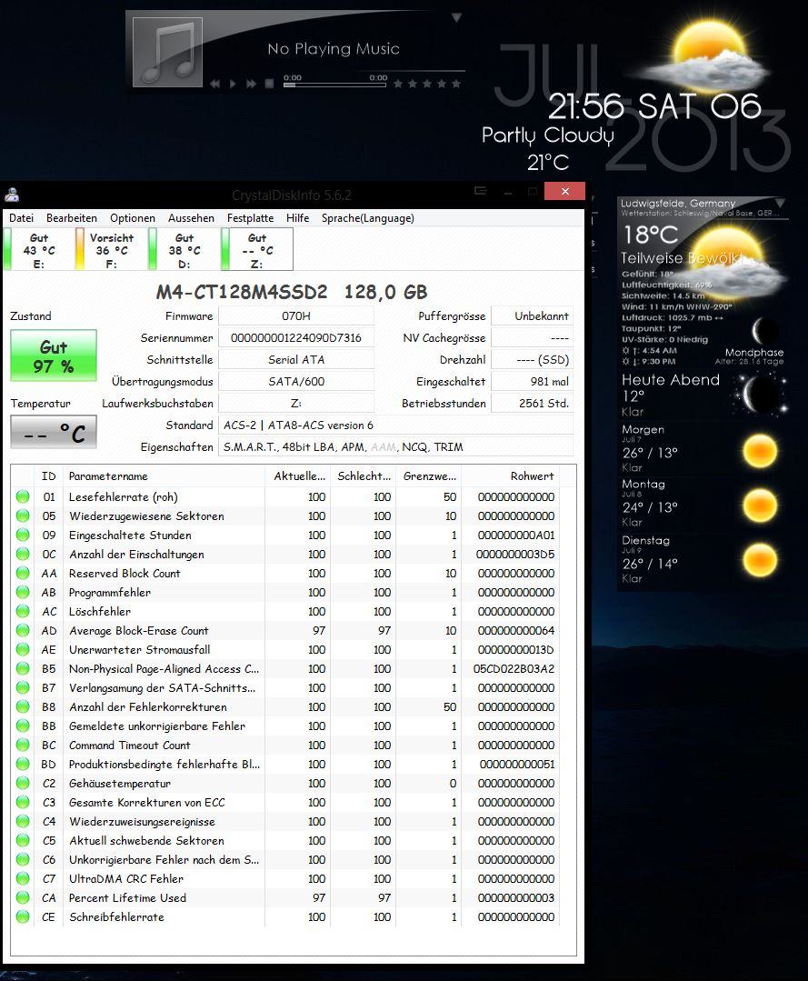Click the Seriennummer value field

(x=295, y=338)
